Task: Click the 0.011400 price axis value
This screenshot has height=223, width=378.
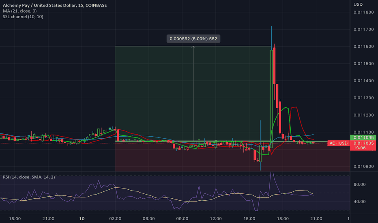Action: 363,81
